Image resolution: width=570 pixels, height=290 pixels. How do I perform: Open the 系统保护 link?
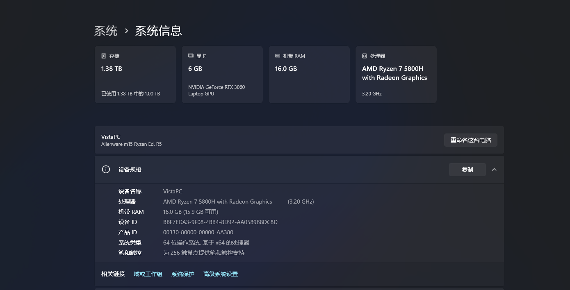click(x=183, y=274)
